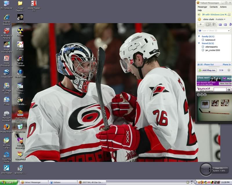Collapse the friend contact group

[199, 43]
